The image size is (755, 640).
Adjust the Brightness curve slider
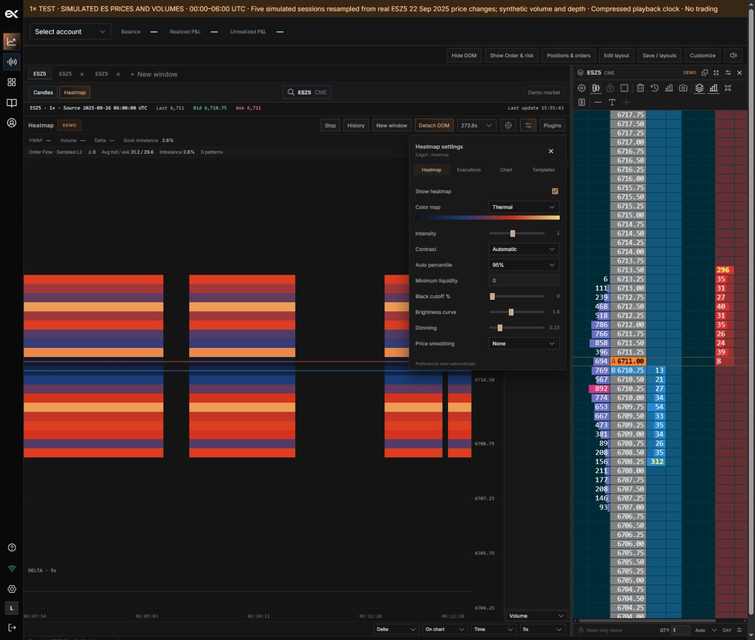click(517, 312)
